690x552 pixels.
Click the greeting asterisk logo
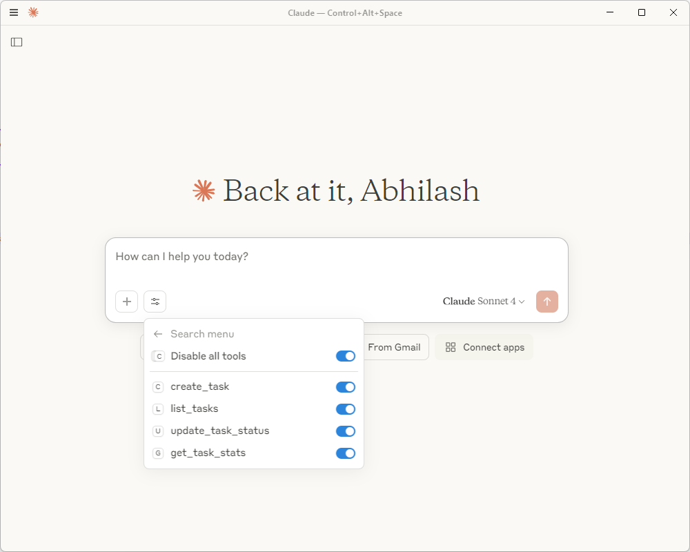point(204,191)
